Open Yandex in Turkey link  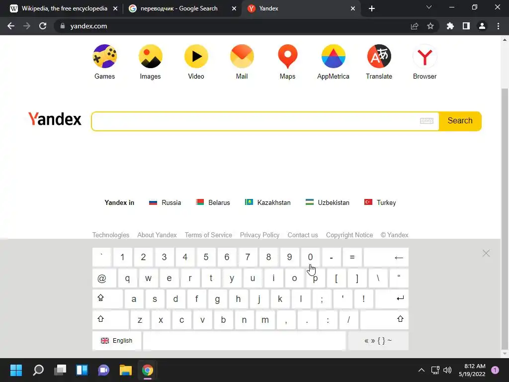380,202
